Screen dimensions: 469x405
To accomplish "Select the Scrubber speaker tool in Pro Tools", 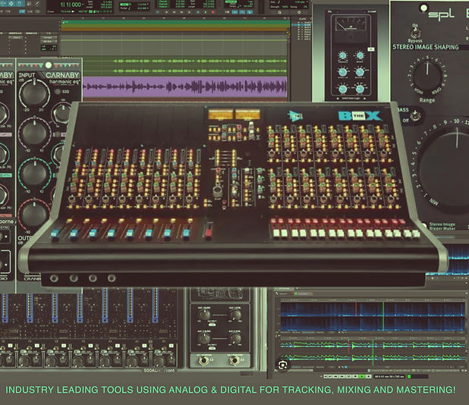I will [x=30, y=4].
